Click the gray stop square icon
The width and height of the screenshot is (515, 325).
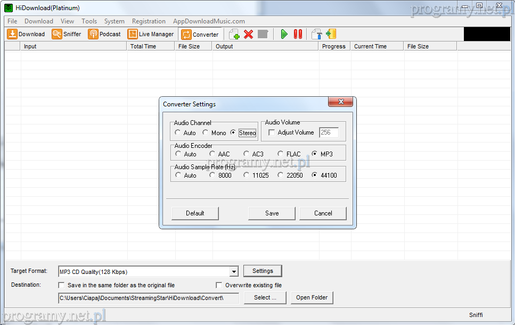coord(263,35)
